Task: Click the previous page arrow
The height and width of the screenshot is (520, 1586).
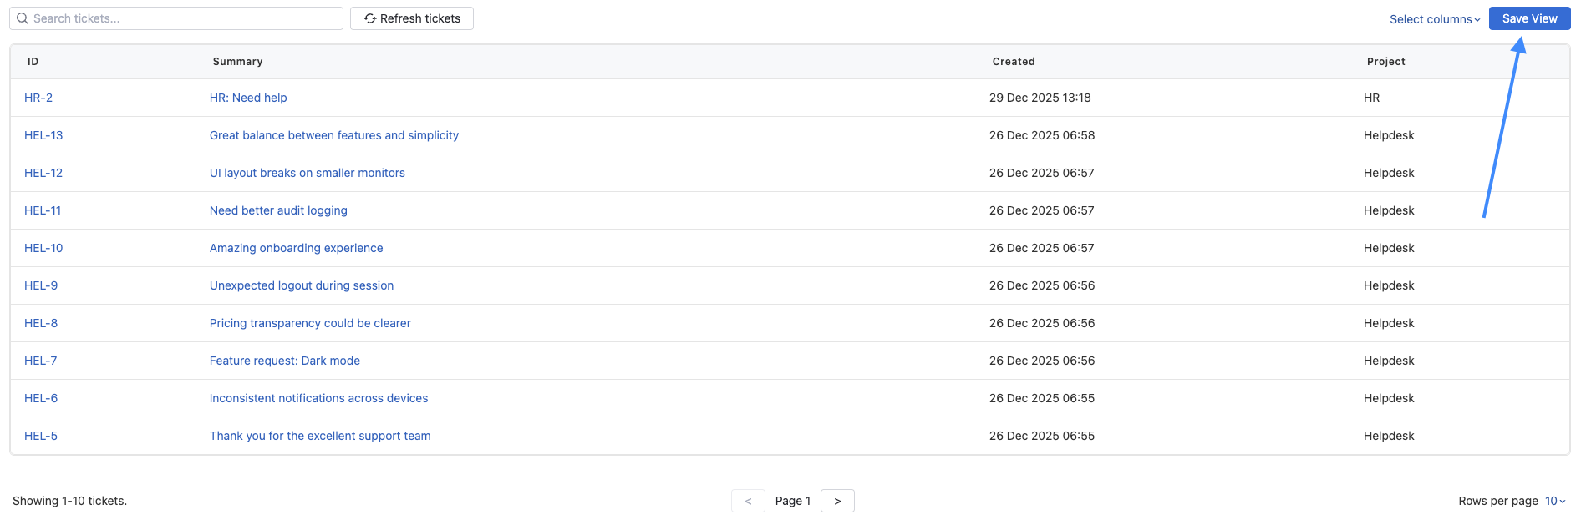Action: (x=748, y=501)
